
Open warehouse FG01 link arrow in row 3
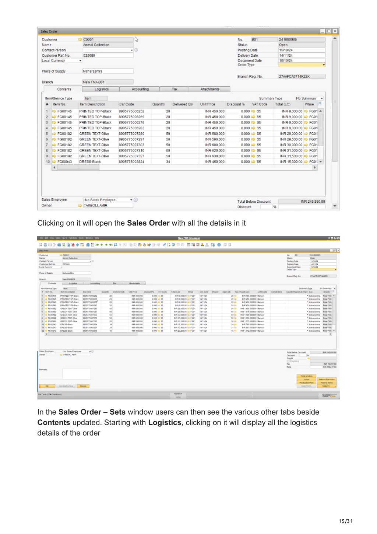coord(306,122)
